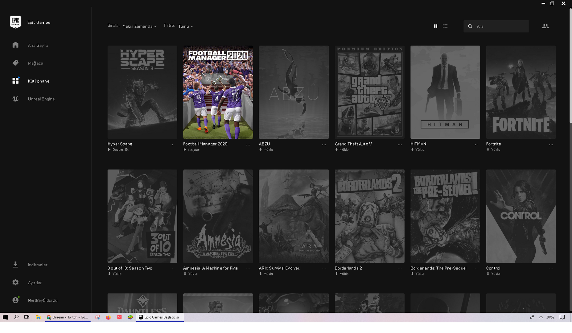Screen dimensions: 572x333
Task: Go to Unreal Engine menu item
Action: click(x=41, y=99)
